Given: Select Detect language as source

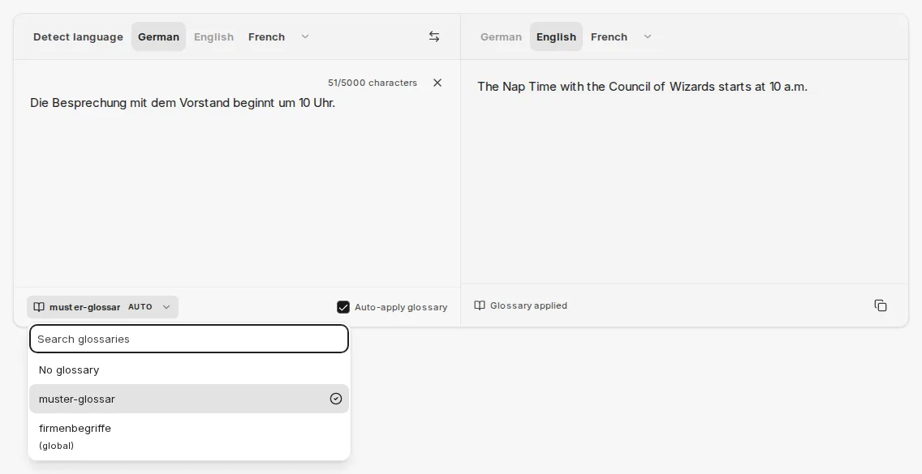Looking at the screenshot, I should coord(78,37).
